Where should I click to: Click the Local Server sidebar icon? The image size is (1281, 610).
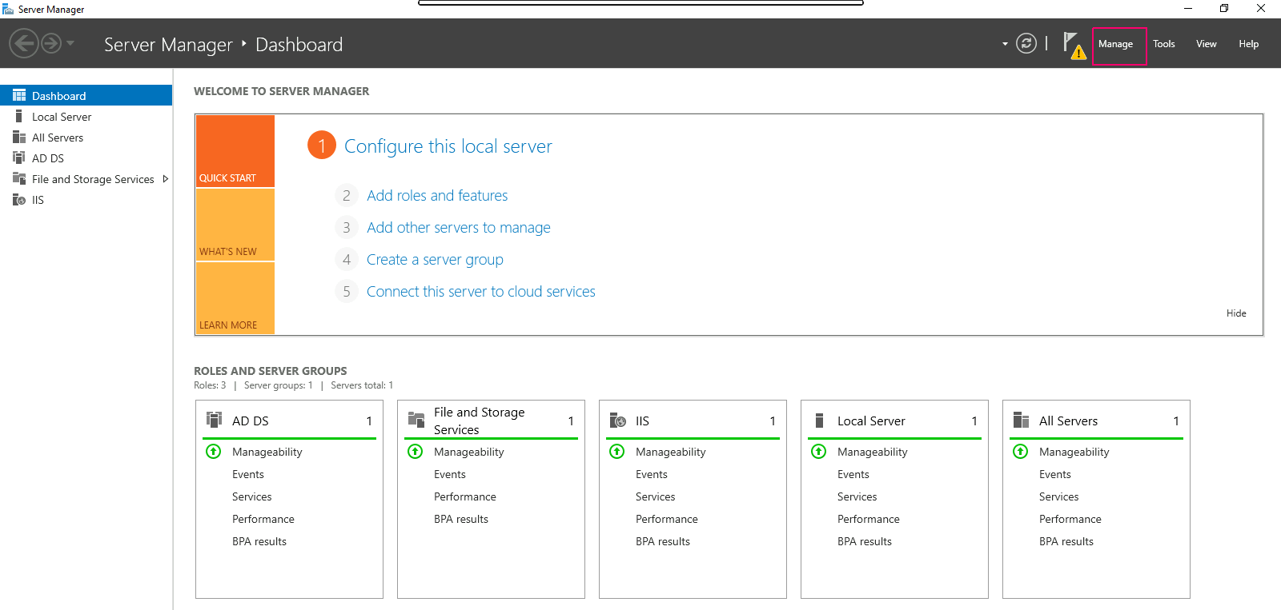[19, 116]
